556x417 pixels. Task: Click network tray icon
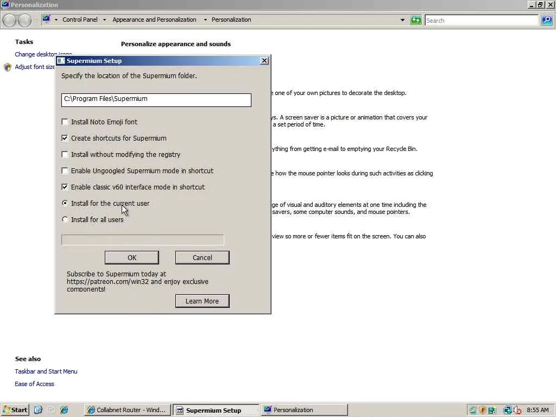click(508, 410)
